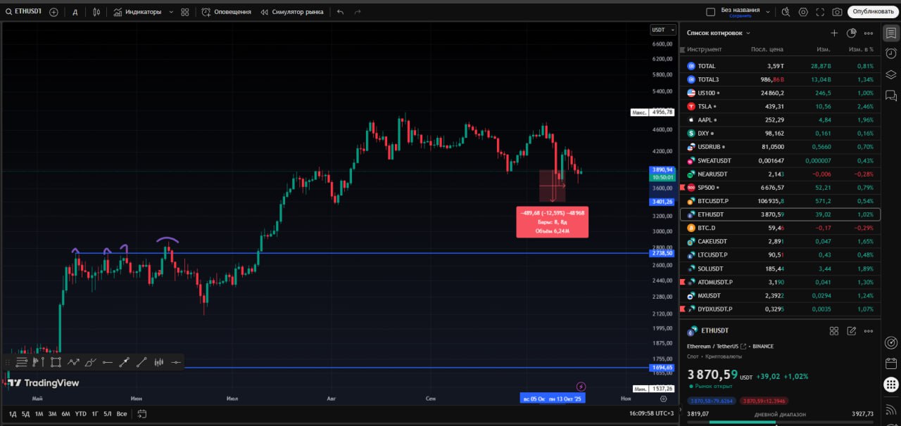
Task: Open Симулятор рынка market replay
Action: click(x=292, y=12)
